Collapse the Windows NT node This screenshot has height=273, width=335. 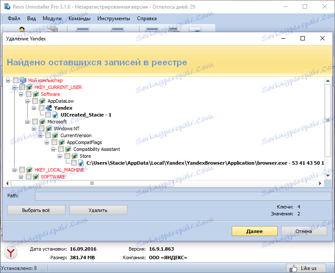pos(34,129)
